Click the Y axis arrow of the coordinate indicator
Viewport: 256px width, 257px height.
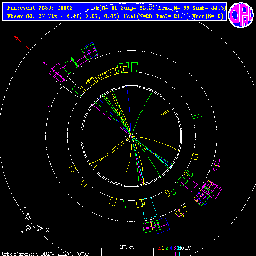point(28,216)
